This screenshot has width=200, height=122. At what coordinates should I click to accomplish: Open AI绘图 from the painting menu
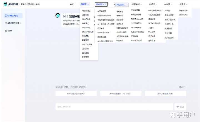click(167, 11)
